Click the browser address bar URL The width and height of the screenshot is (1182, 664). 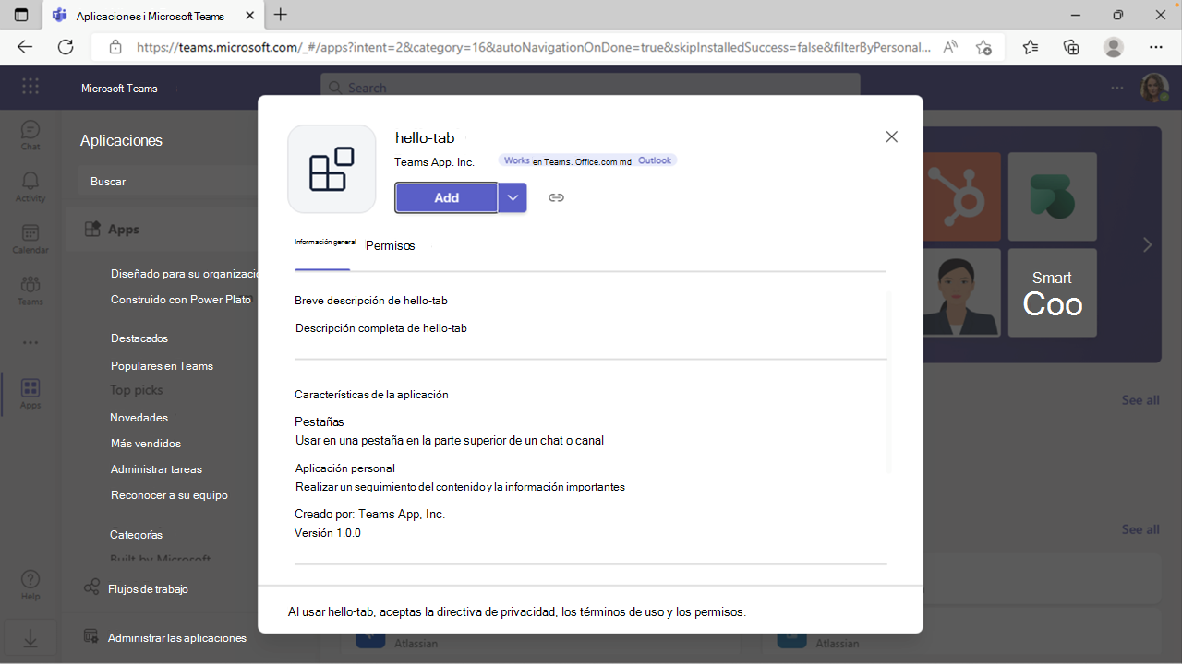pos(534,47)
